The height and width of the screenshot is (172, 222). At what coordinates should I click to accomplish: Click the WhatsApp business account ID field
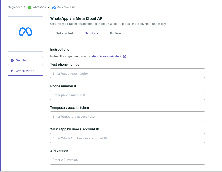127,138
